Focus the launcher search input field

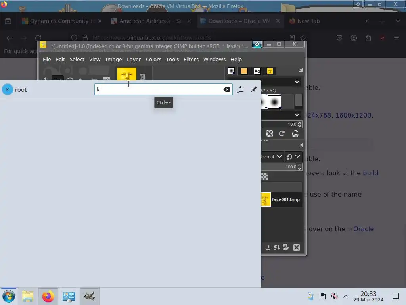coord(163,89)
